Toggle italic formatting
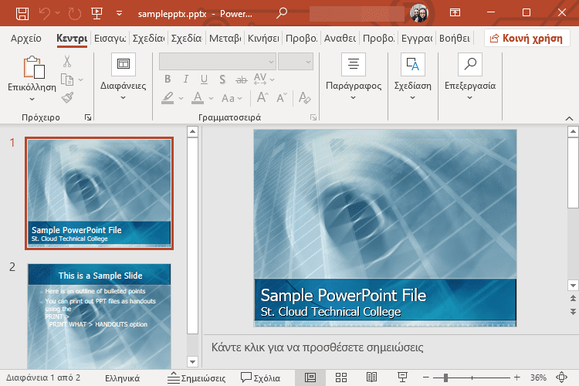 [x=186, y=79]
